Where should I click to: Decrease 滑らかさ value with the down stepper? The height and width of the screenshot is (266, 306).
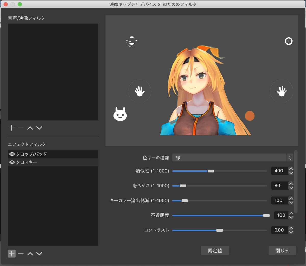coord(291,188)
